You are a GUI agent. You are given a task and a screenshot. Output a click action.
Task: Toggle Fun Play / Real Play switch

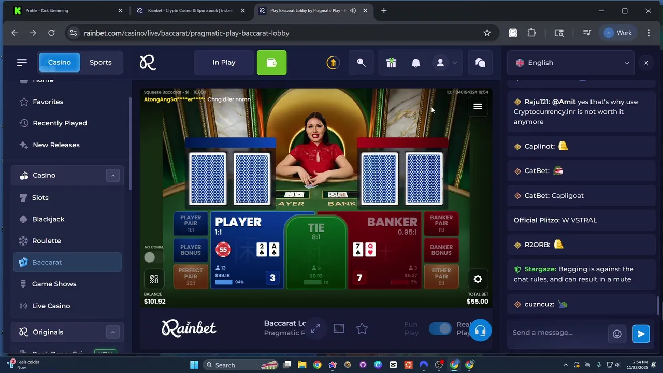(440, 328)
